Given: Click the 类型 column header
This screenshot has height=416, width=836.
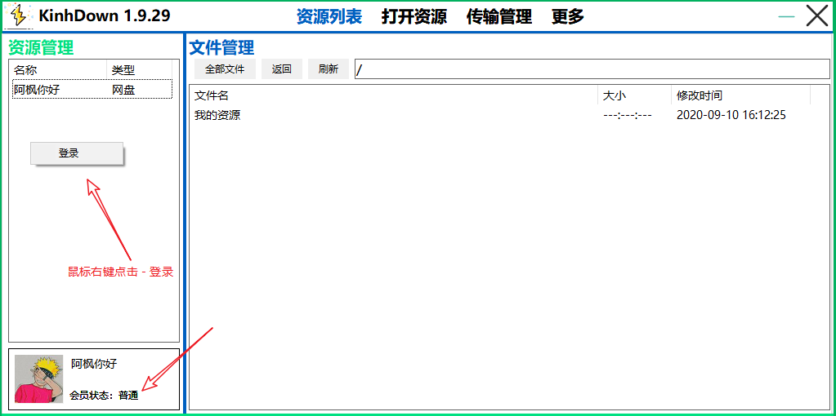Looking at the screenshot, I should (x=139, y=69).
